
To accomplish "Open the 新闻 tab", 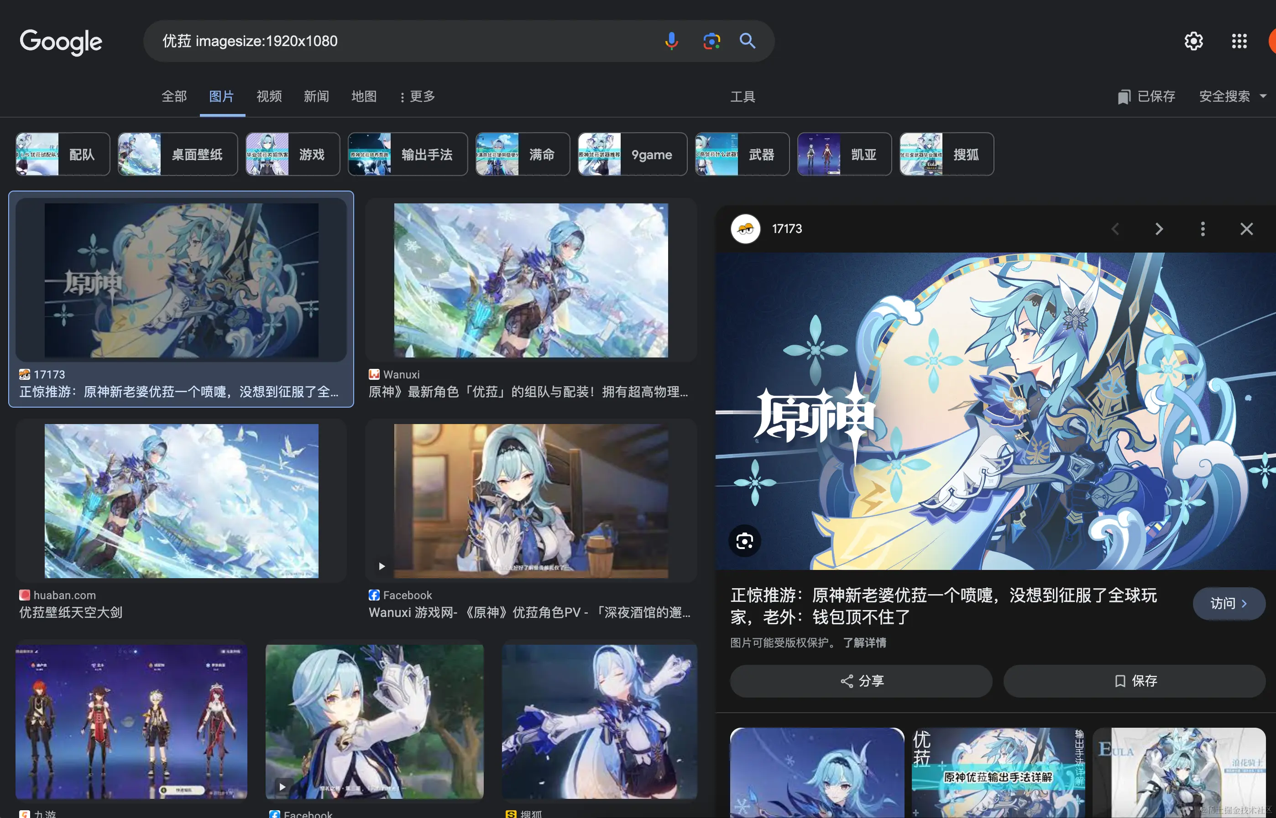I will 316,96.
